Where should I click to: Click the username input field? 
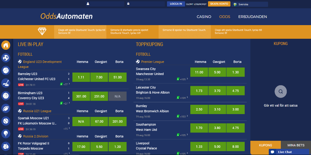click(x=105, y=4)
